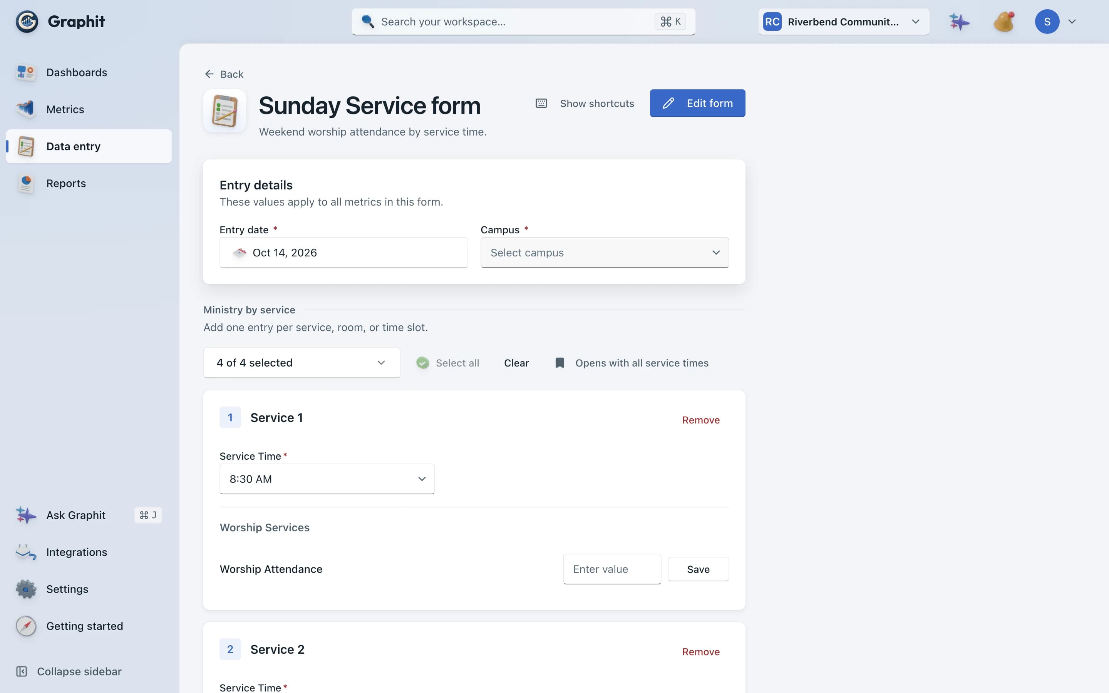Open the 8:30 AM Service Time dropdown
The height and width of the screenshot is (693, 1109).
(327, 479)
